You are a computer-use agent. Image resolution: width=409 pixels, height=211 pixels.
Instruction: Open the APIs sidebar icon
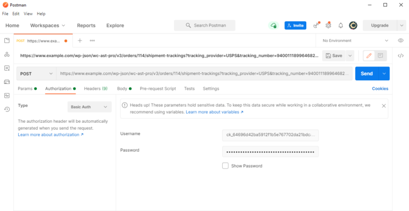[7, 54]
